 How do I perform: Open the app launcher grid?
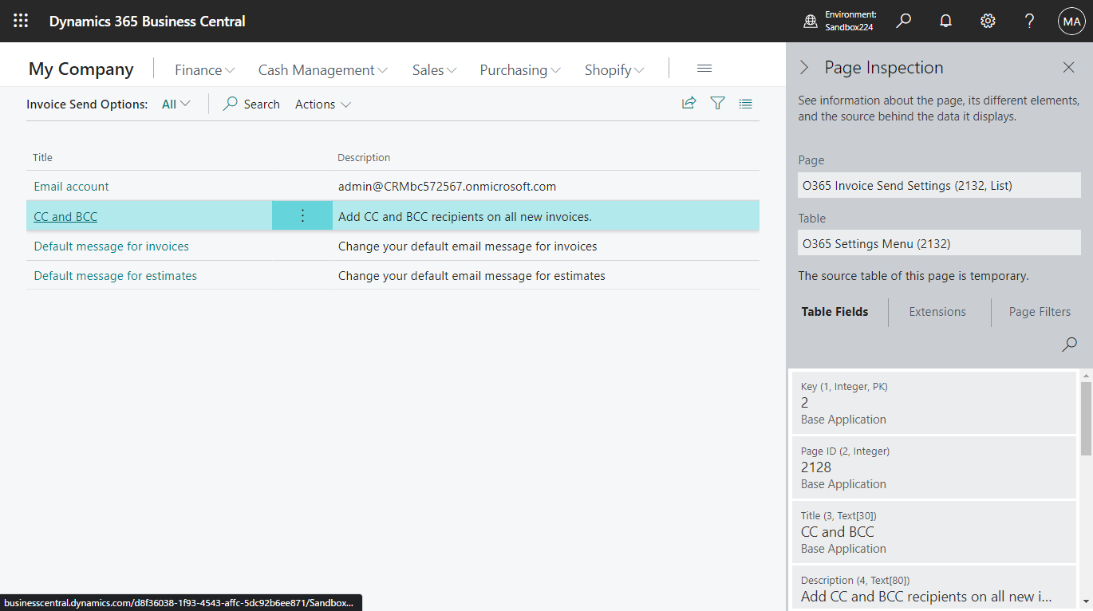20,21
